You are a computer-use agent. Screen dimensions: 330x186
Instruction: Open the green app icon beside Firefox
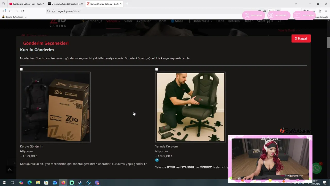(x=72, y=183)
